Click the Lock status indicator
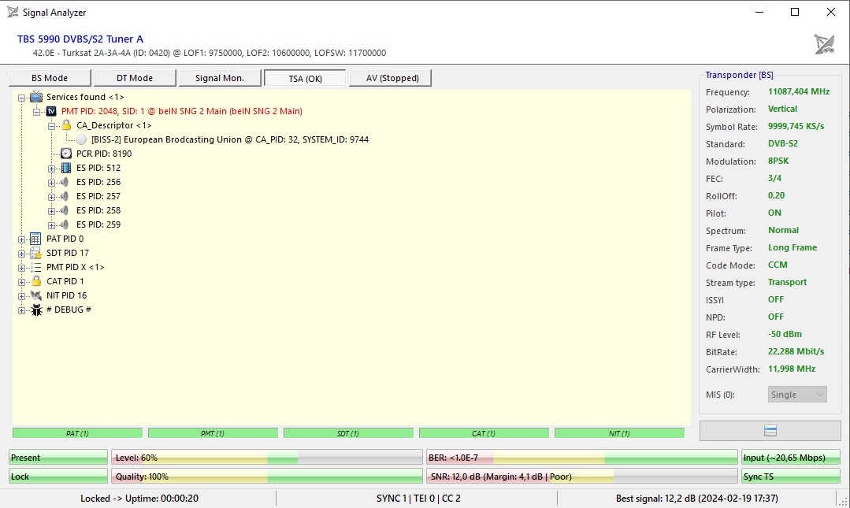Image resolution: width=850 pixels, height=508 pixels. pos(58,476)
